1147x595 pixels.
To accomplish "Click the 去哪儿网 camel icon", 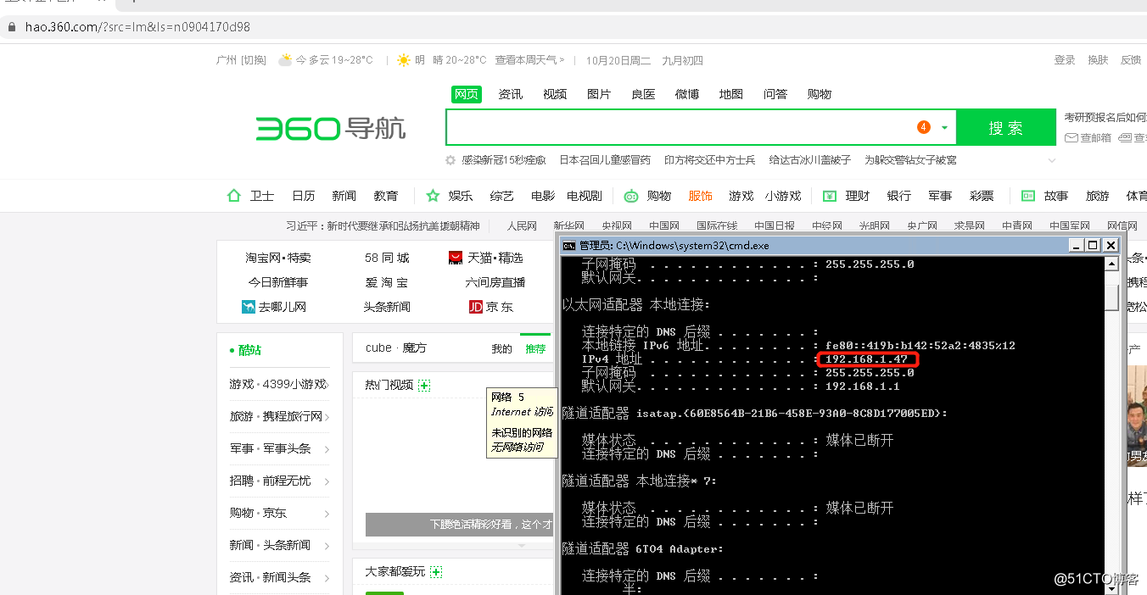I will pos(249,307).
